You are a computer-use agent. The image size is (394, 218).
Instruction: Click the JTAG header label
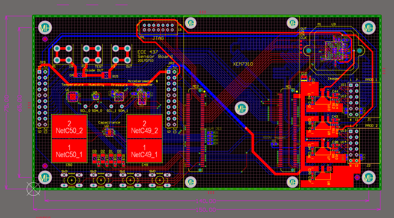click(158, 38)
